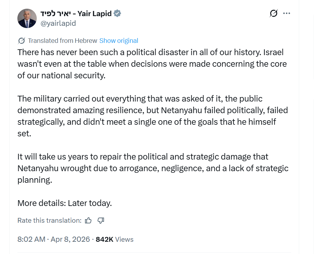Click the blue verified badge
Viewport: 314px width, 254px height.
118,14
